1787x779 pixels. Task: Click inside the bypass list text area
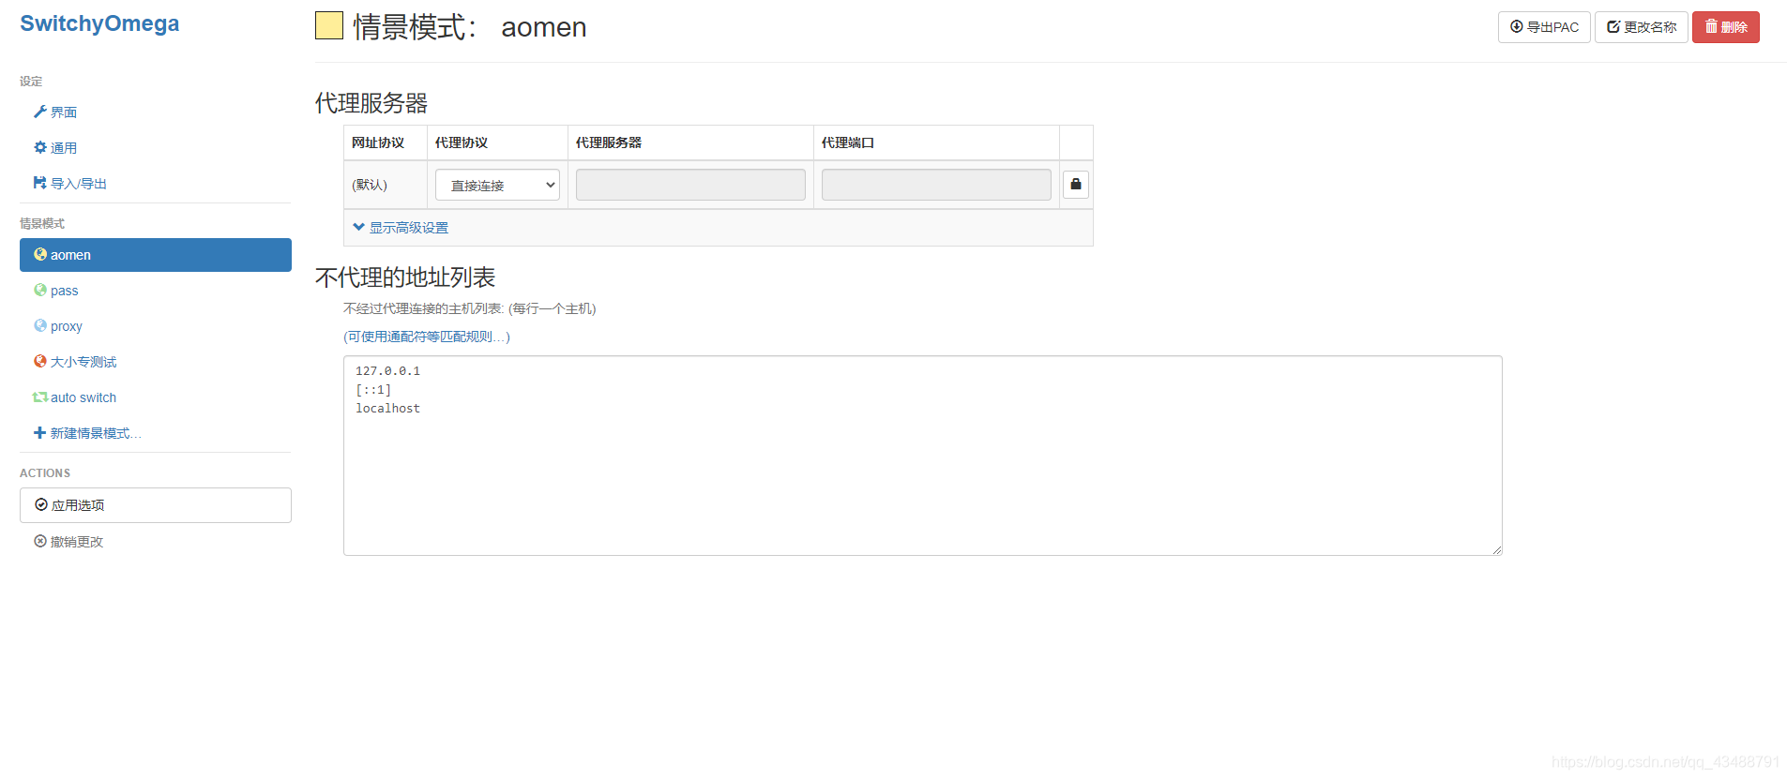pos(923,456)
